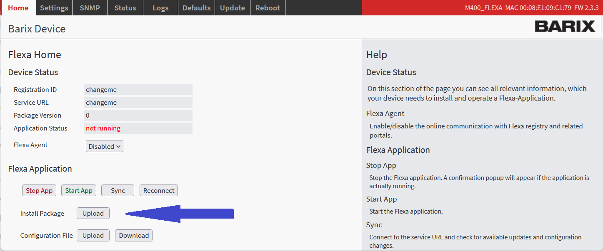603x251 pixels.
Task: Click the 'Flexa Agent' heading in Help
Action: [x=385, y=113]
